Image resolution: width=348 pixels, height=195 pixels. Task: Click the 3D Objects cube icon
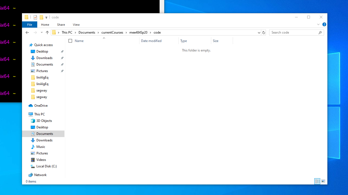coord(33,121)
